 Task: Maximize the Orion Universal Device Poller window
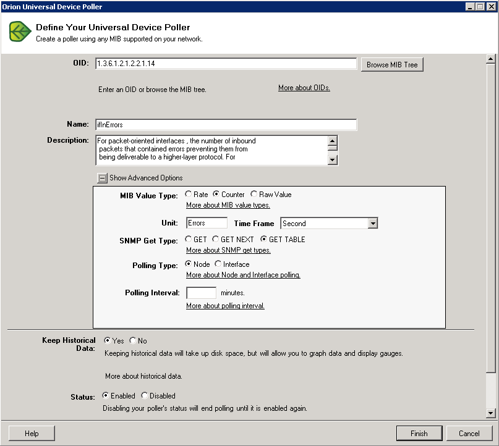pos(480,6)
